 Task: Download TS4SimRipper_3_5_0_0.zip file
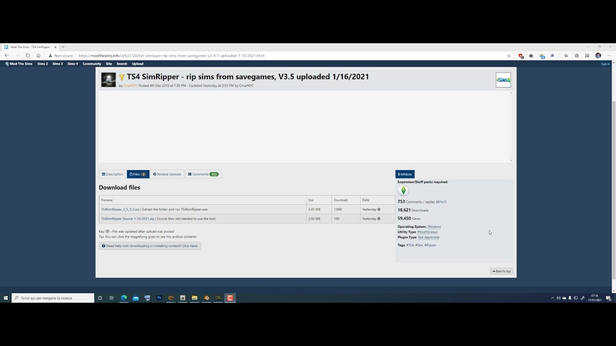120,210
